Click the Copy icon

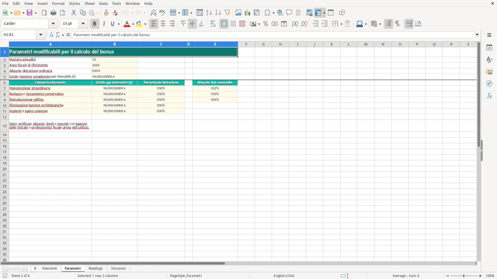click(x=83, y=13)
